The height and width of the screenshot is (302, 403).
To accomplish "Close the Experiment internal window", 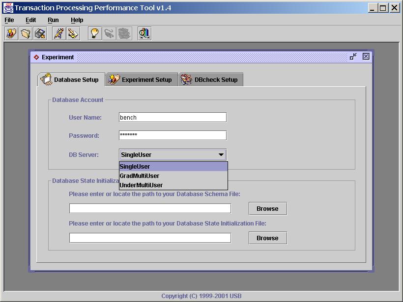I will pyautogui.click(x=366, y=56).
